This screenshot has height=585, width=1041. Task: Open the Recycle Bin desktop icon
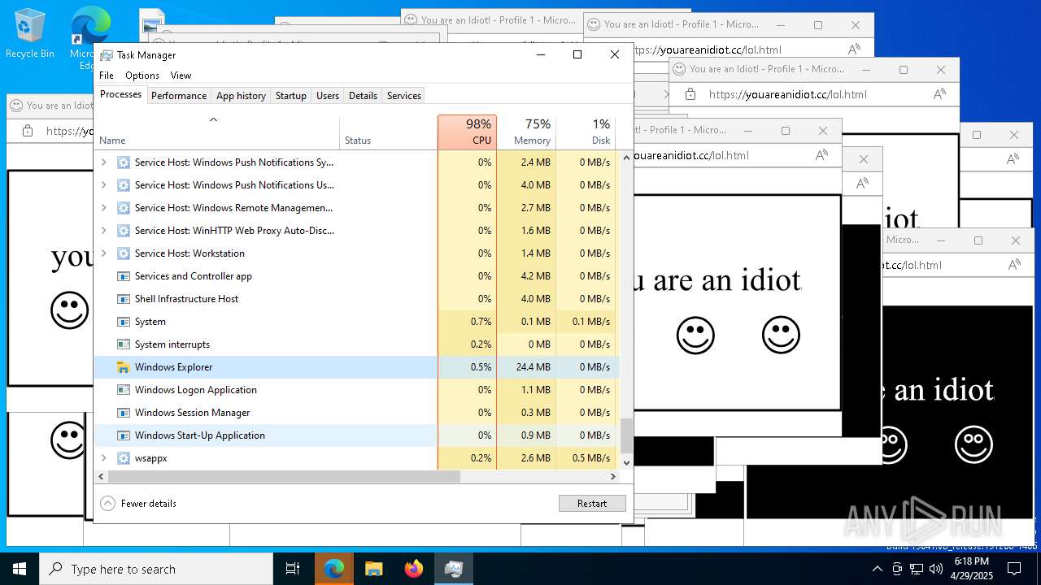click(30, 34)
